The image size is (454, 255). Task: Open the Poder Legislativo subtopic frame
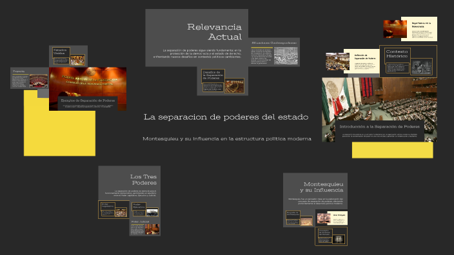click(113, 209)
